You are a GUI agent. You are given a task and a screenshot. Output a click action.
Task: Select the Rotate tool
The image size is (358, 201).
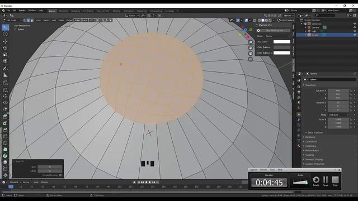coord(5,48)
